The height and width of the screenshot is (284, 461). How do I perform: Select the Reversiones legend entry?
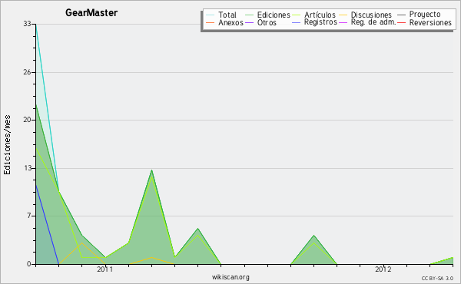[x=430, y=22]
